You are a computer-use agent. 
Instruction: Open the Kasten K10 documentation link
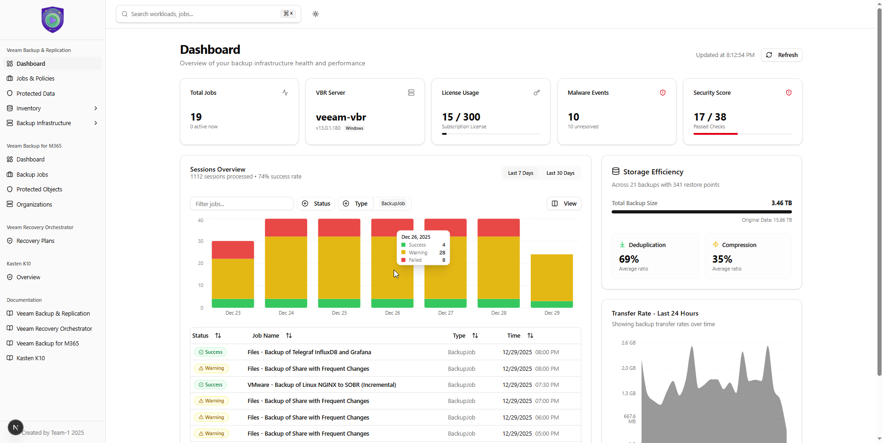click(x=30, y=358)
